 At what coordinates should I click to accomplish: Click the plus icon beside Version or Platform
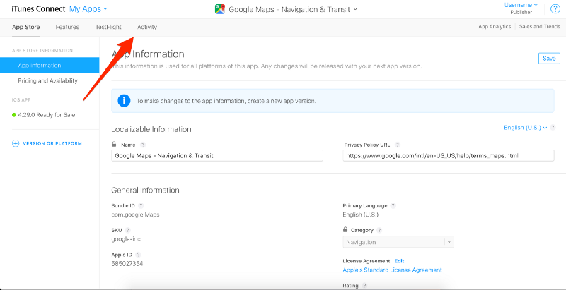click(x=16, y=143)
